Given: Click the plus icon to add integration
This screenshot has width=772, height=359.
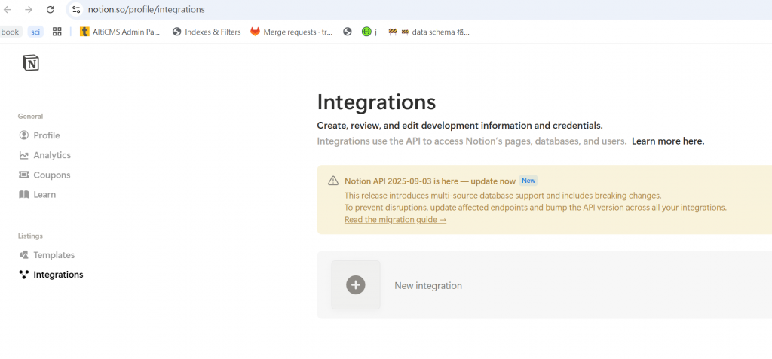Looking at the screenshot, I should (356, 284).
